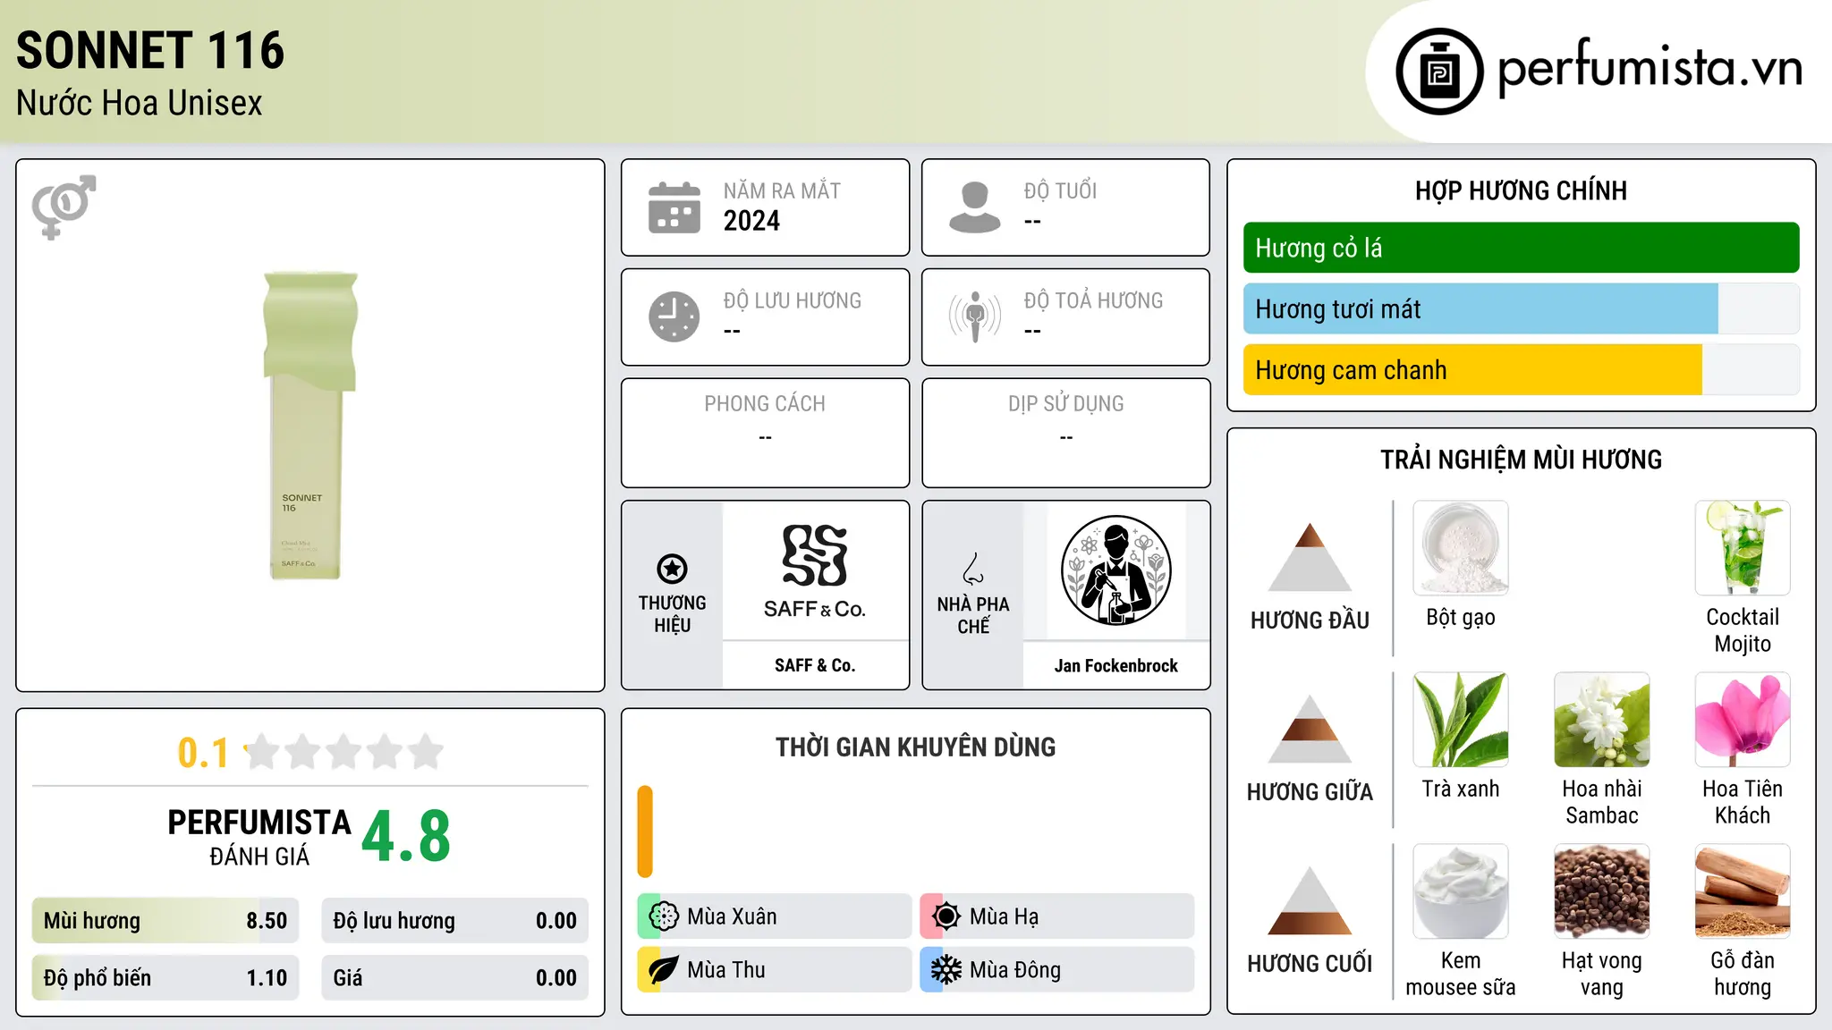Click the Dịp sử dụng occasion label
The image size is (1832, 1030).
pyautogui.click(x=1066, y=404)
